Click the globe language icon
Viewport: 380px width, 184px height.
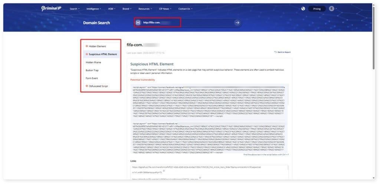click(x=303, y=9)
